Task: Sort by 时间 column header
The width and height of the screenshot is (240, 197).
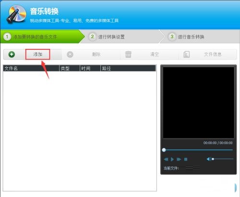Action: tap(90, 69)
